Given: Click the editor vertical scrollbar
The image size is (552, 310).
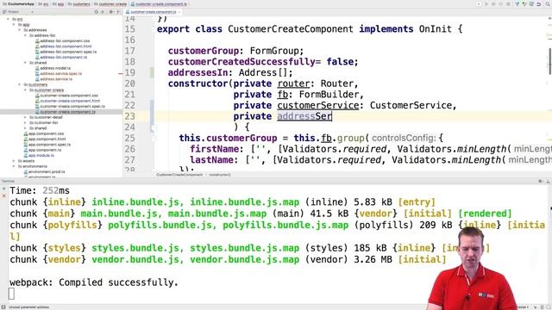Looking at the screenshot, I should (x=549, y=61).
